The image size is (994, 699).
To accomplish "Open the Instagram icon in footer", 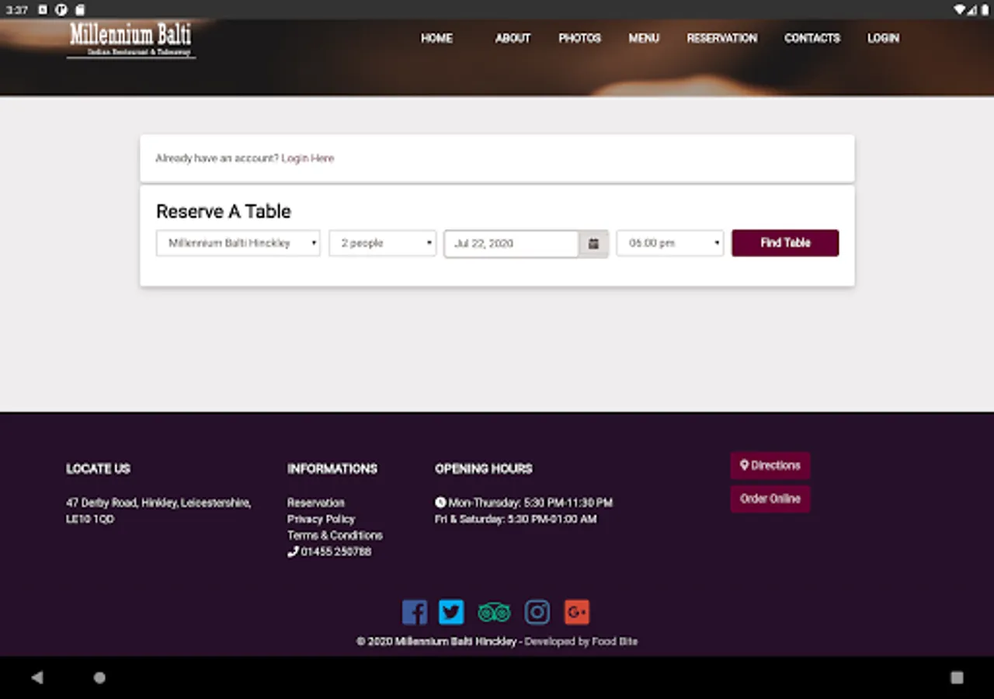I will point(537,612).
